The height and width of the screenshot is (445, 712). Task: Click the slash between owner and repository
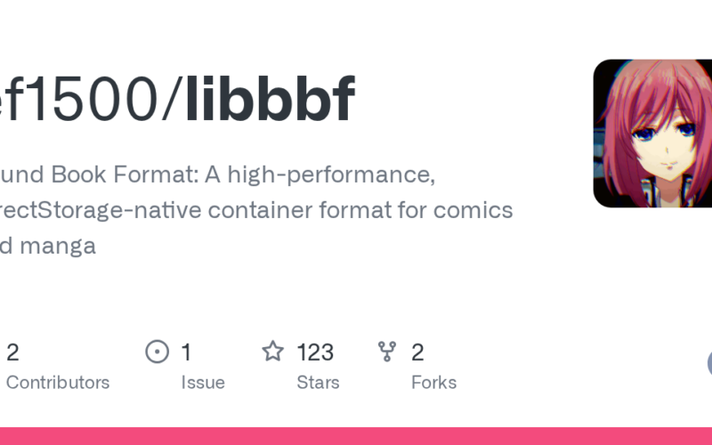170,100
